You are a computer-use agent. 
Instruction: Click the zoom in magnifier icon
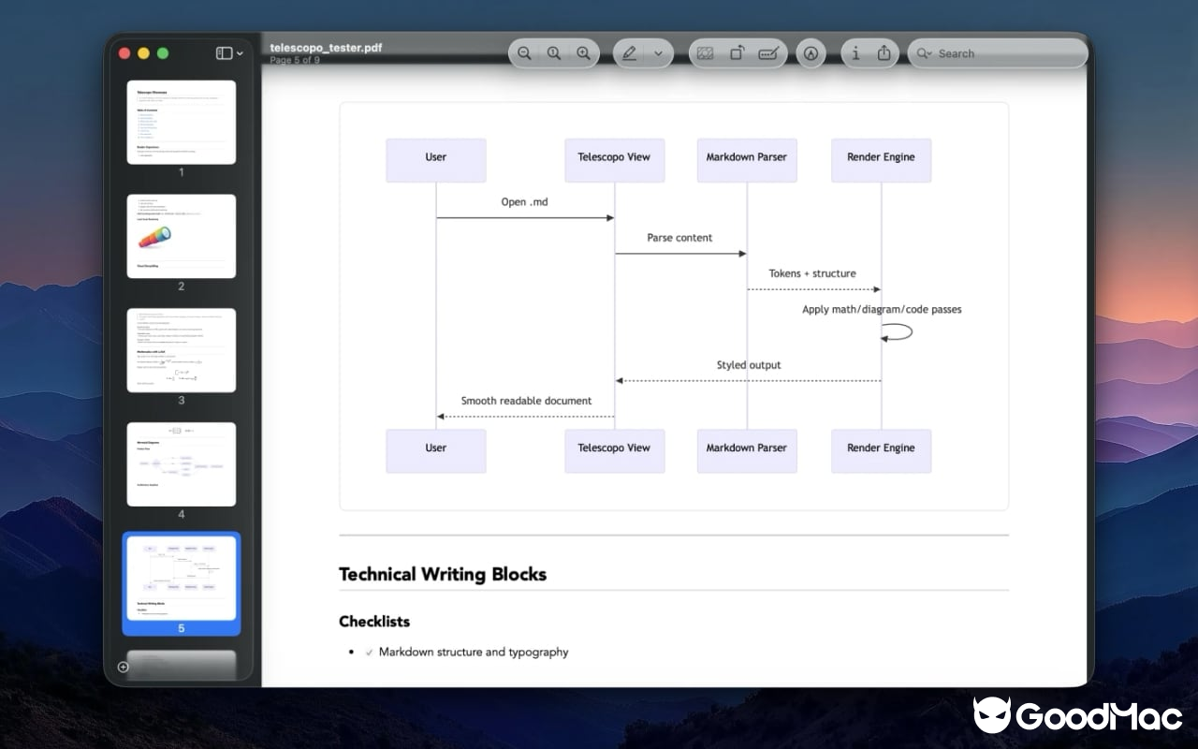pyautogui.click(x=584, y=53)
